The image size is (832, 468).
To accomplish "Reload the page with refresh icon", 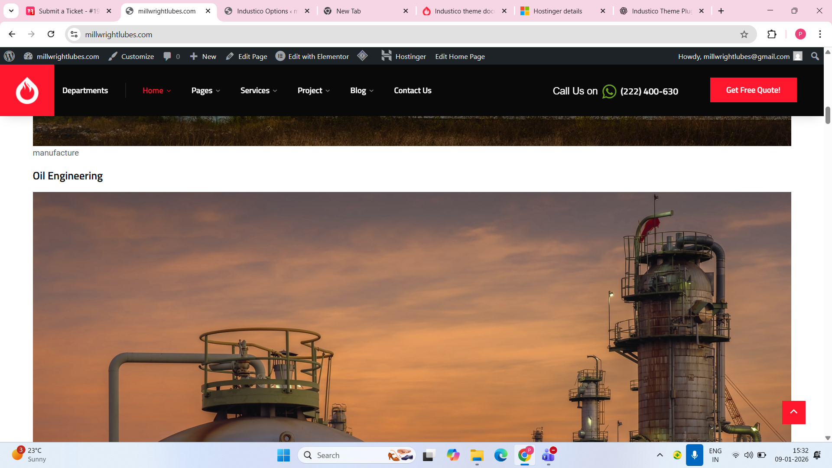I will [51, 34].
